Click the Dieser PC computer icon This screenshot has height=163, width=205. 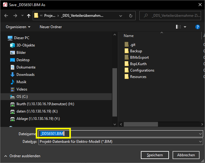[10, 38]
